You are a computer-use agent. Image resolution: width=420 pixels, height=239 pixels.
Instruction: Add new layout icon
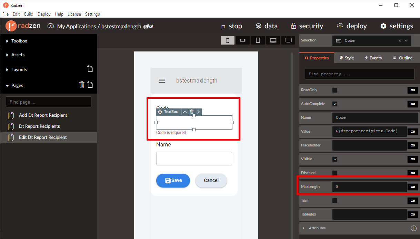click(90, 69)
